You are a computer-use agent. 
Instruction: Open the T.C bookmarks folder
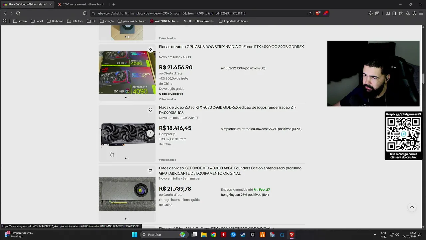click(92, 21)
